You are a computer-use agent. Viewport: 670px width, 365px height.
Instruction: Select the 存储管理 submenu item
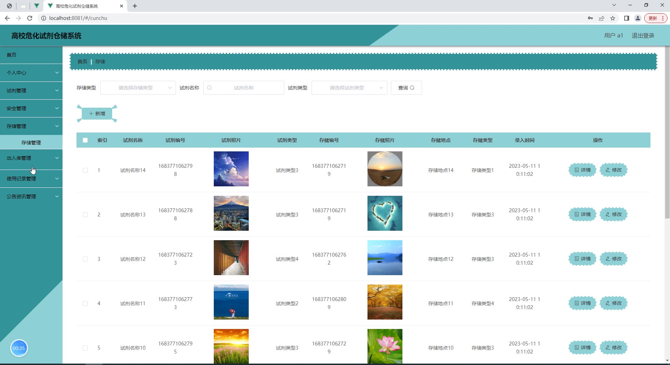(31, 143)
